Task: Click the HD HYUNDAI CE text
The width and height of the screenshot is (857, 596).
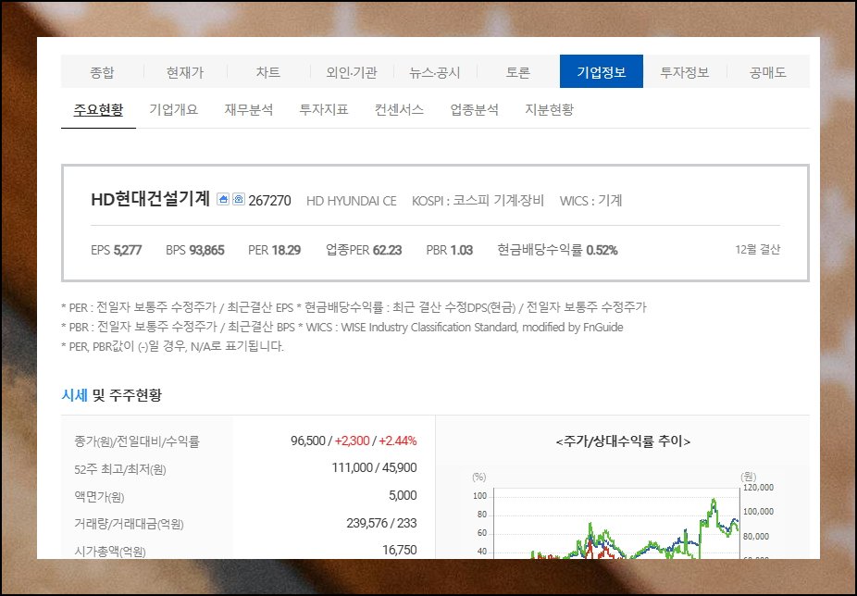Action: tap(352, 201)
